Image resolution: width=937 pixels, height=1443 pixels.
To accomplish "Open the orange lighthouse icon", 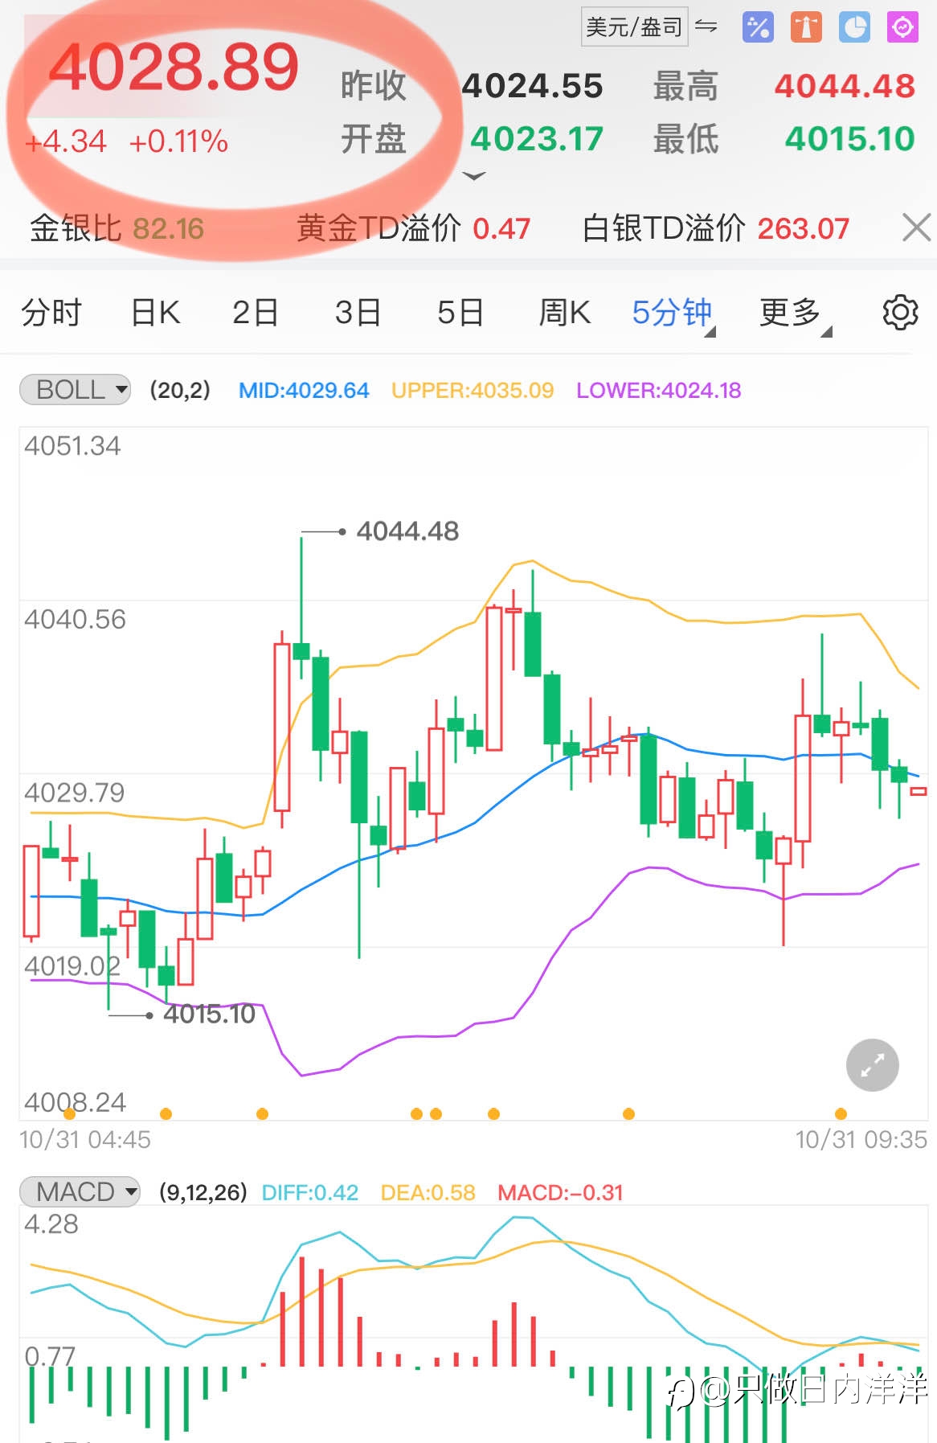I will point(806,27).
